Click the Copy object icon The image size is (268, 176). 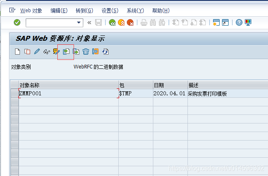27,51
